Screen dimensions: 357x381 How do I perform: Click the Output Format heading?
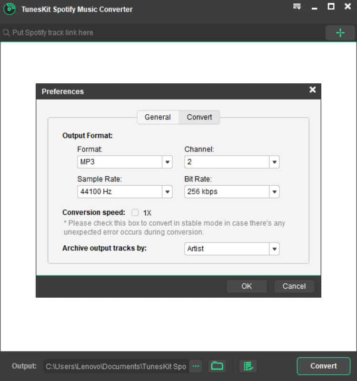[x=88, y=136]
